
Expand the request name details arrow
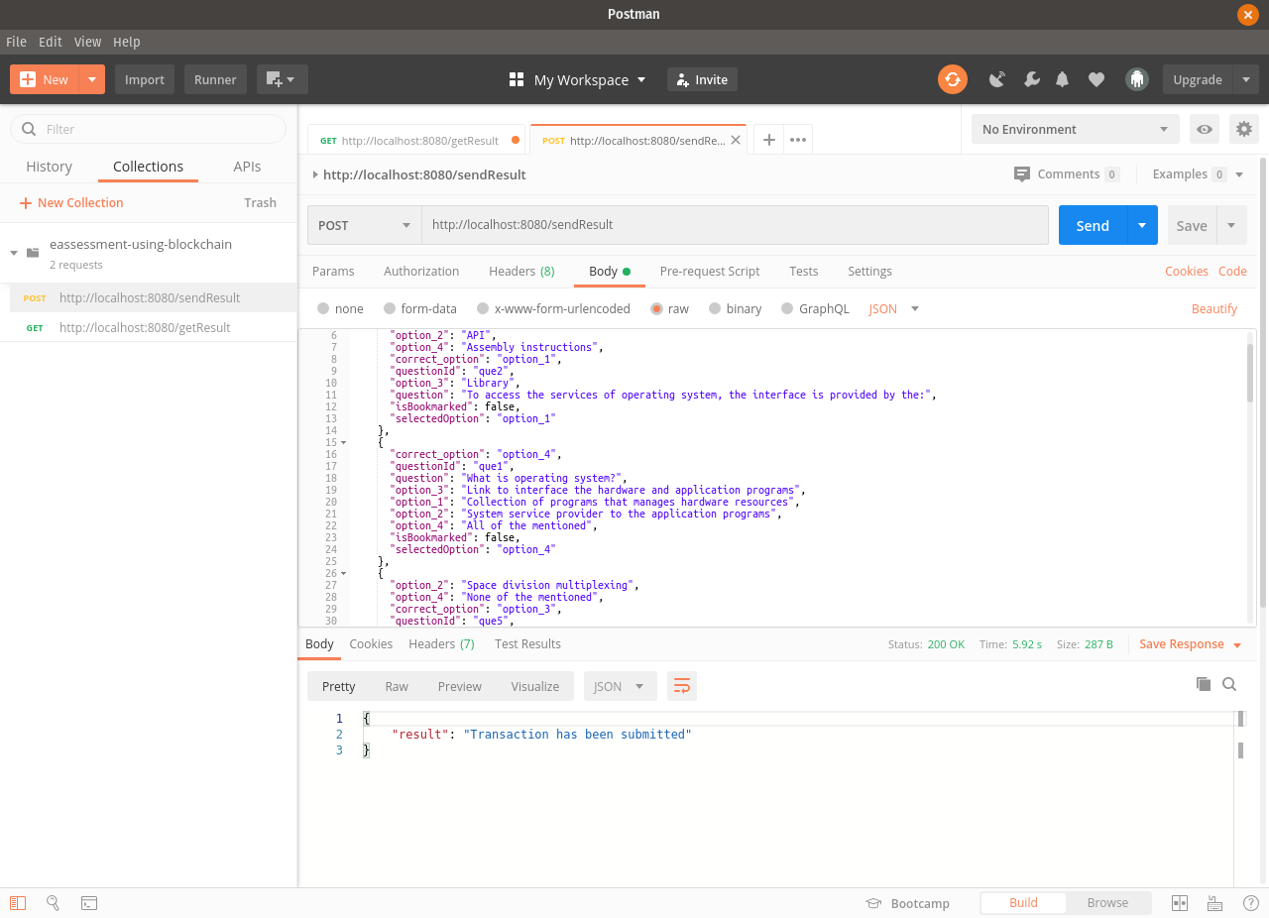[x=315, y=174]
